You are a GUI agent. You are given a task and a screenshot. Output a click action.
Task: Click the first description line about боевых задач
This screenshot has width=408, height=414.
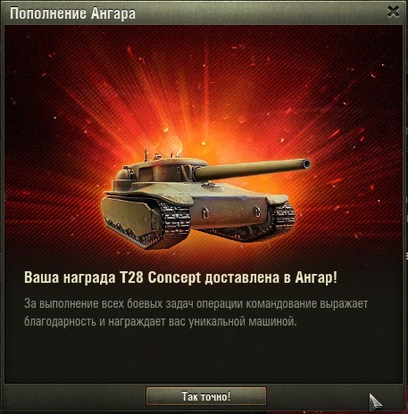pyautogui.click(x=196, y=304)
